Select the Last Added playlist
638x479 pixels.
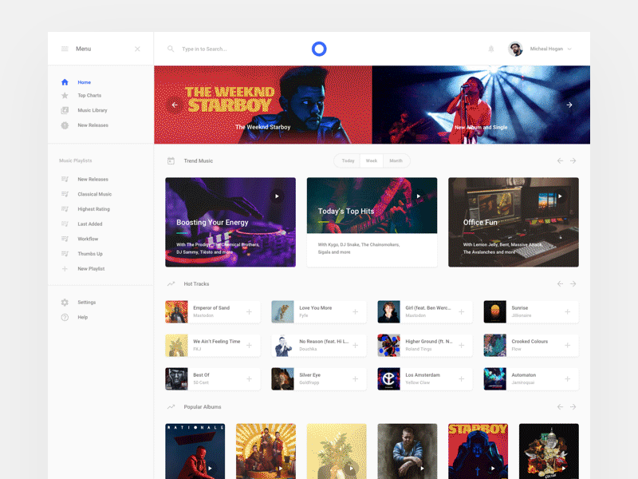click(x=90, y=224)
